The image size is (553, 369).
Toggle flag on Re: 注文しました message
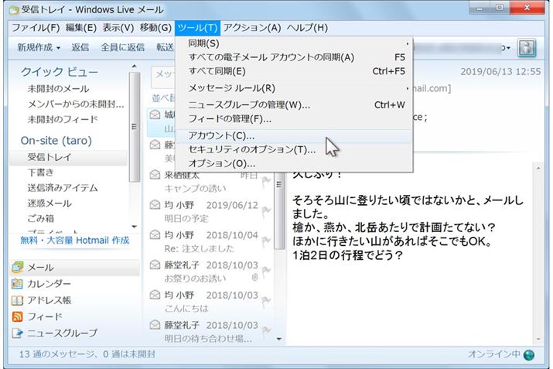pyautogui.click(x=266, y=241)
